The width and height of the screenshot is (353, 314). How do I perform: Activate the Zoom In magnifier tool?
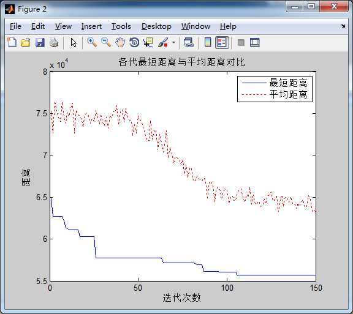92,42
